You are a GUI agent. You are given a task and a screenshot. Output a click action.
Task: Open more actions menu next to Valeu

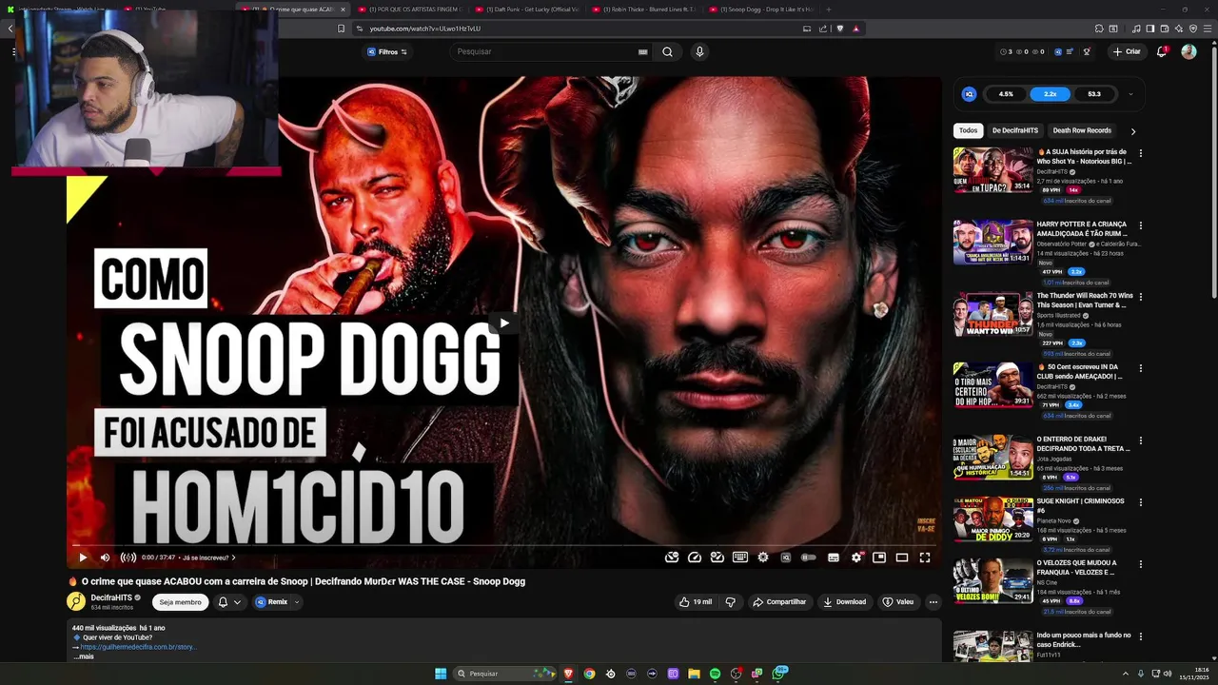point(933,602)
